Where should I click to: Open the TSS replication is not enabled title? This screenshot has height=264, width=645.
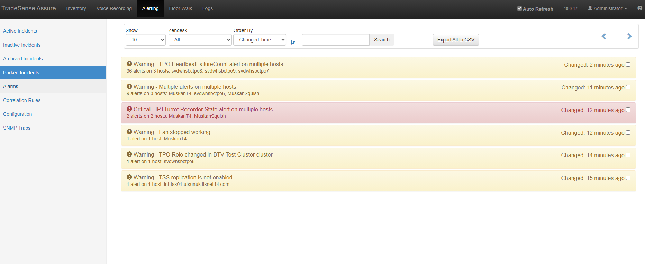[183, 177]
